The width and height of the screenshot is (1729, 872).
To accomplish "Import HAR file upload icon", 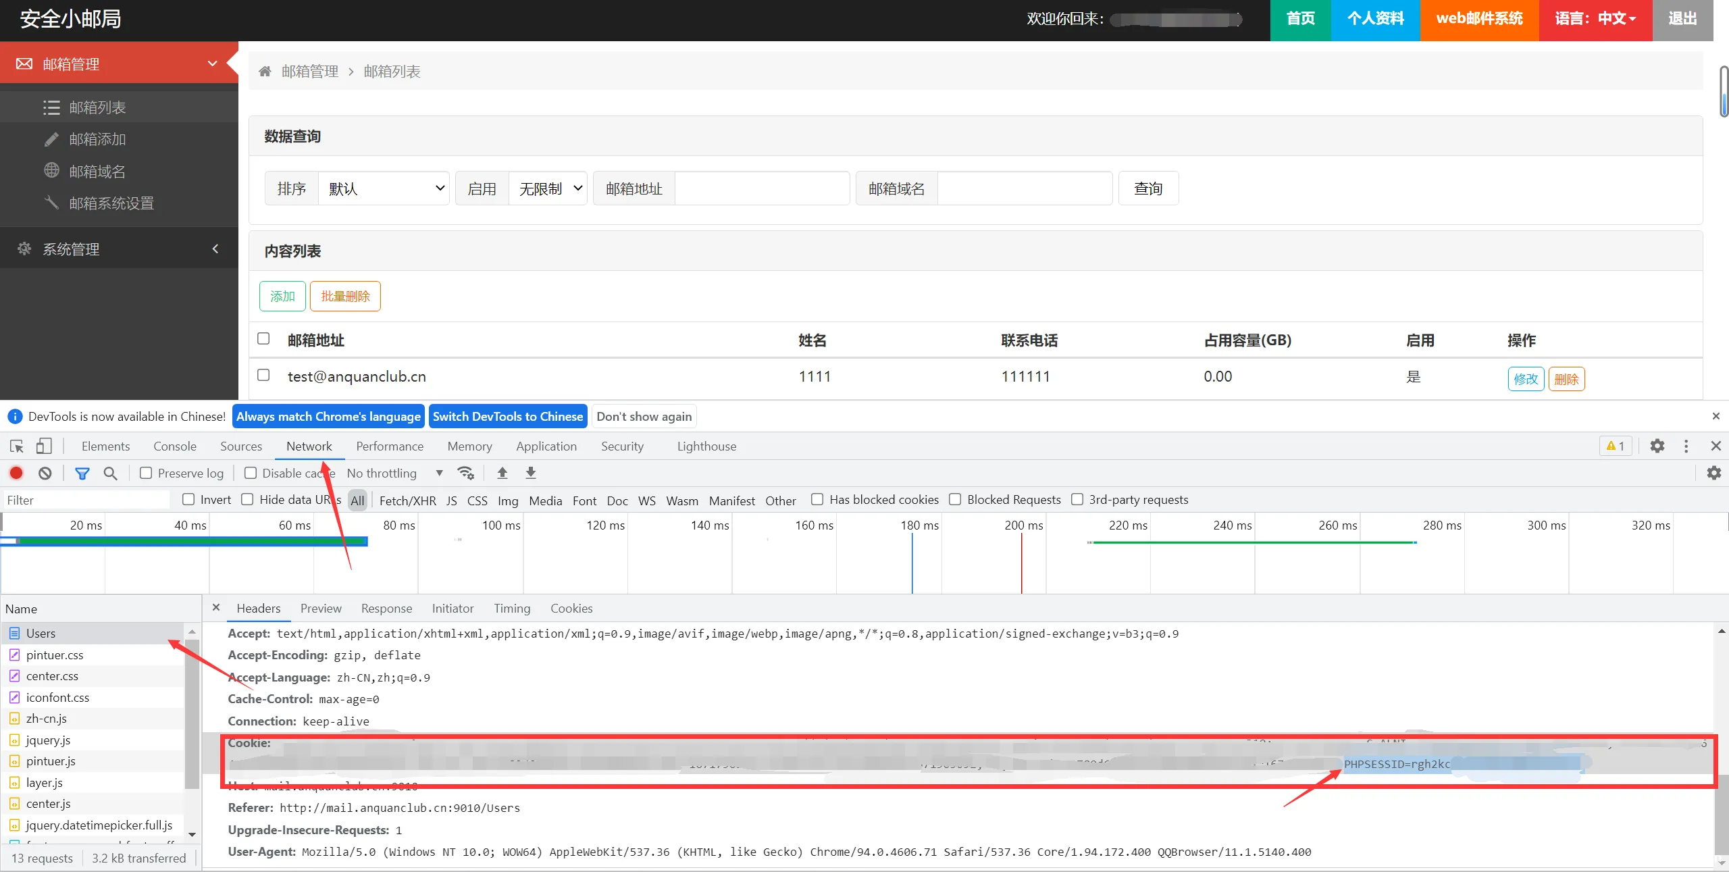I will (x=502, y=473).
